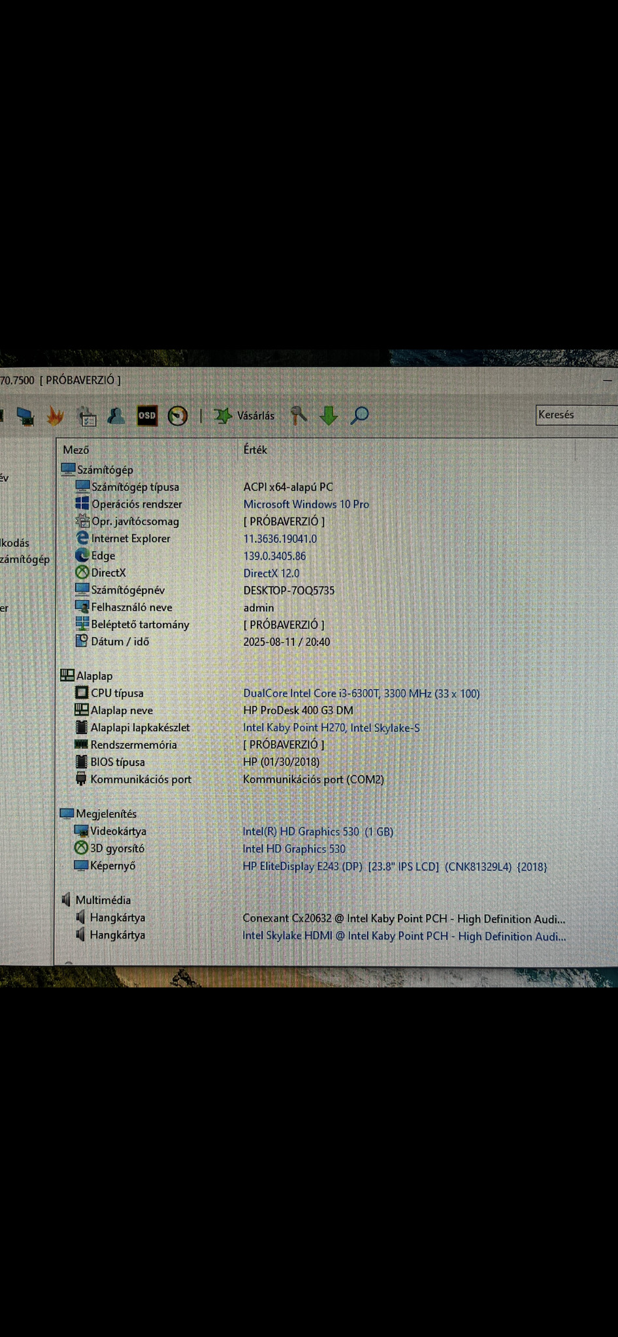Click the Érték column header

coord(255,449)
